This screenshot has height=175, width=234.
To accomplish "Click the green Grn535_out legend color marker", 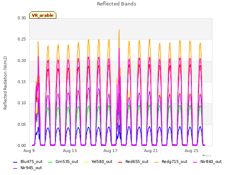I will click(50, 162).
